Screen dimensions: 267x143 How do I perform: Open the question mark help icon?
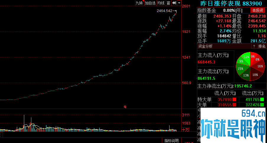click(x=254, y=46)
